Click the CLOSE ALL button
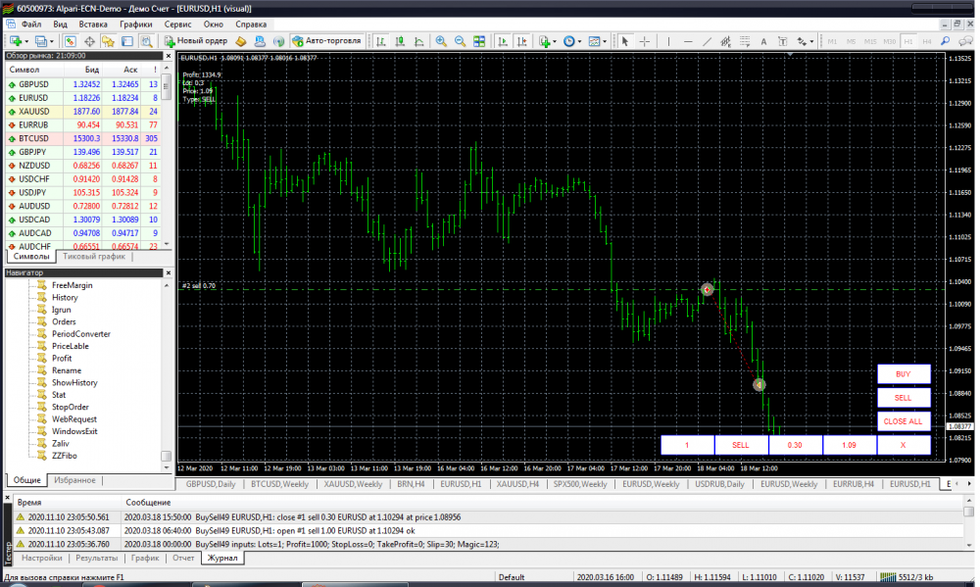 (x=904, y=421)
